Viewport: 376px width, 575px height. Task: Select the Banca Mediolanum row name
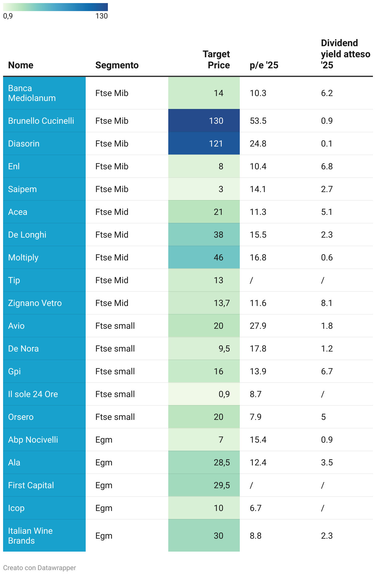coord(32,93)
